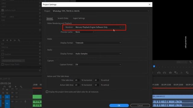The height and width of the screenshot is (108, 193).
Task: Click voice-over record microphone on A1
Action: [x=25, y=101]
